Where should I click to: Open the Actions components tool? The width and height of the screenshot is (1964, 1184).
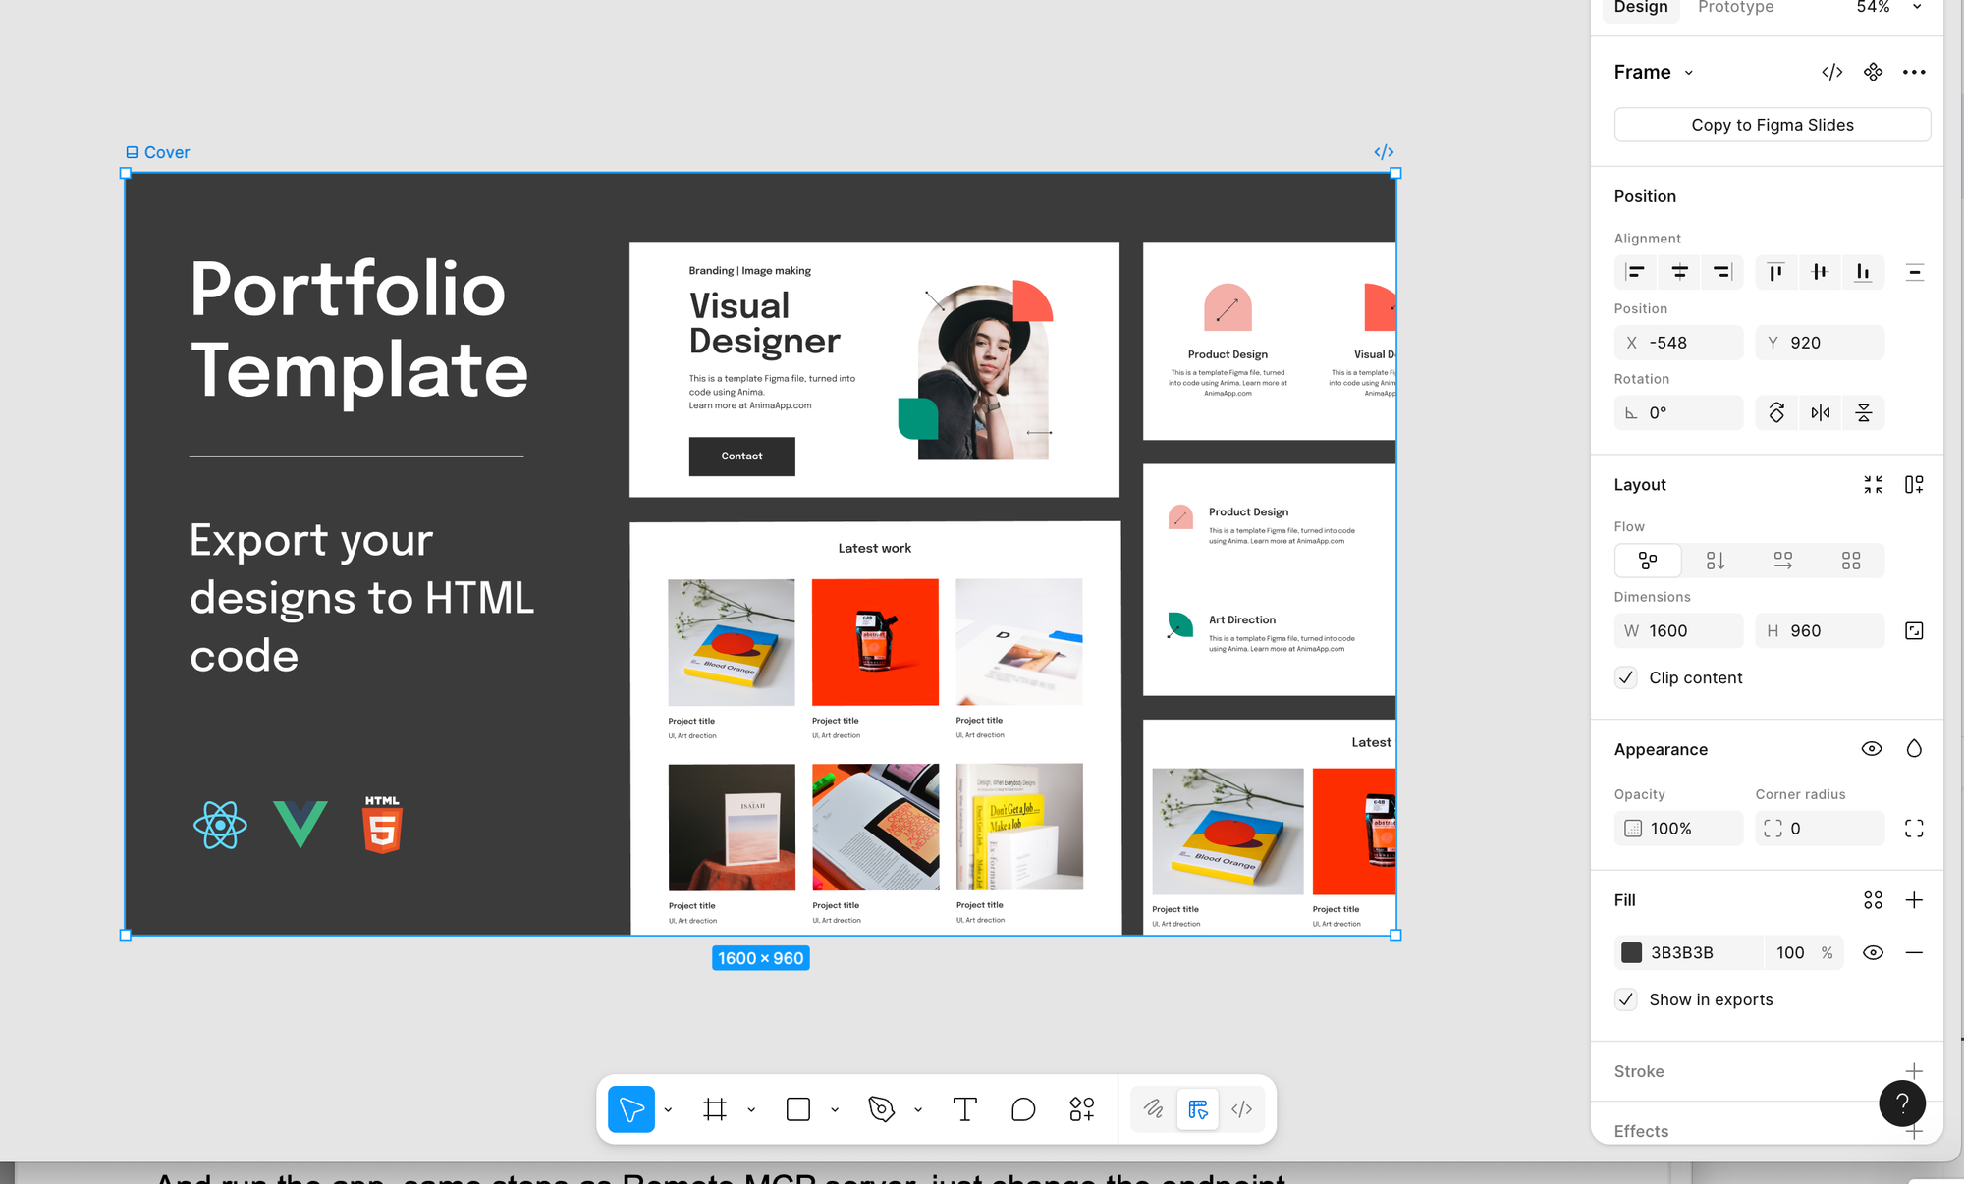[x=1081, y=1109]
